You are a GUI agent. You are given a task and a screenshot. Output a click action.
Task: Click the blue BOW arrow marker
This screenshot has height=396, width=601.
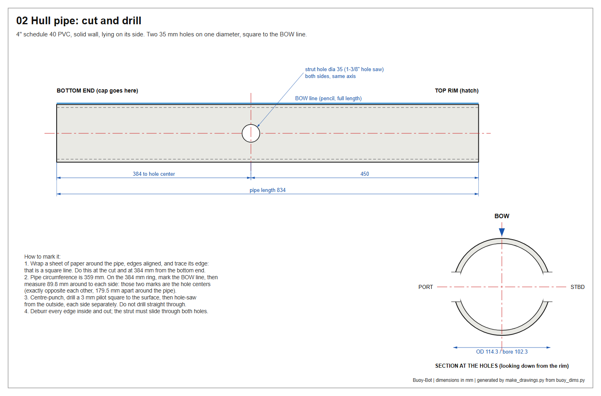point(502,232)
